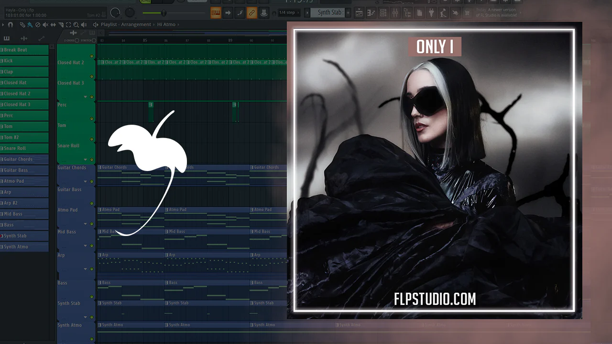Collapse the Mid Bass track group
Screen dimensions: 612x344
[x=86, y=246]
